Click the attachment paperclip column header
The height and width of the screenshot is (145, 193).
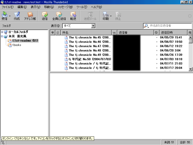click(58, 33)
